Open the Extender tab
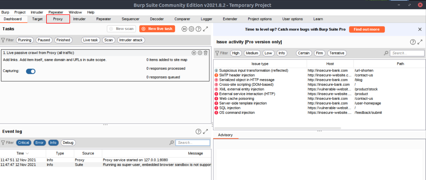 [230, 19]
